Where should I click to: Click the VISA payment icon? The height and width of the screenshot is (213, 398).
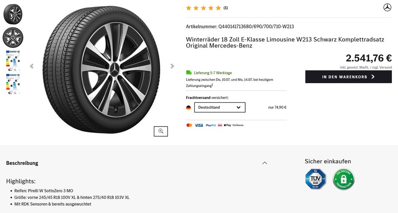tap(199, 125)
